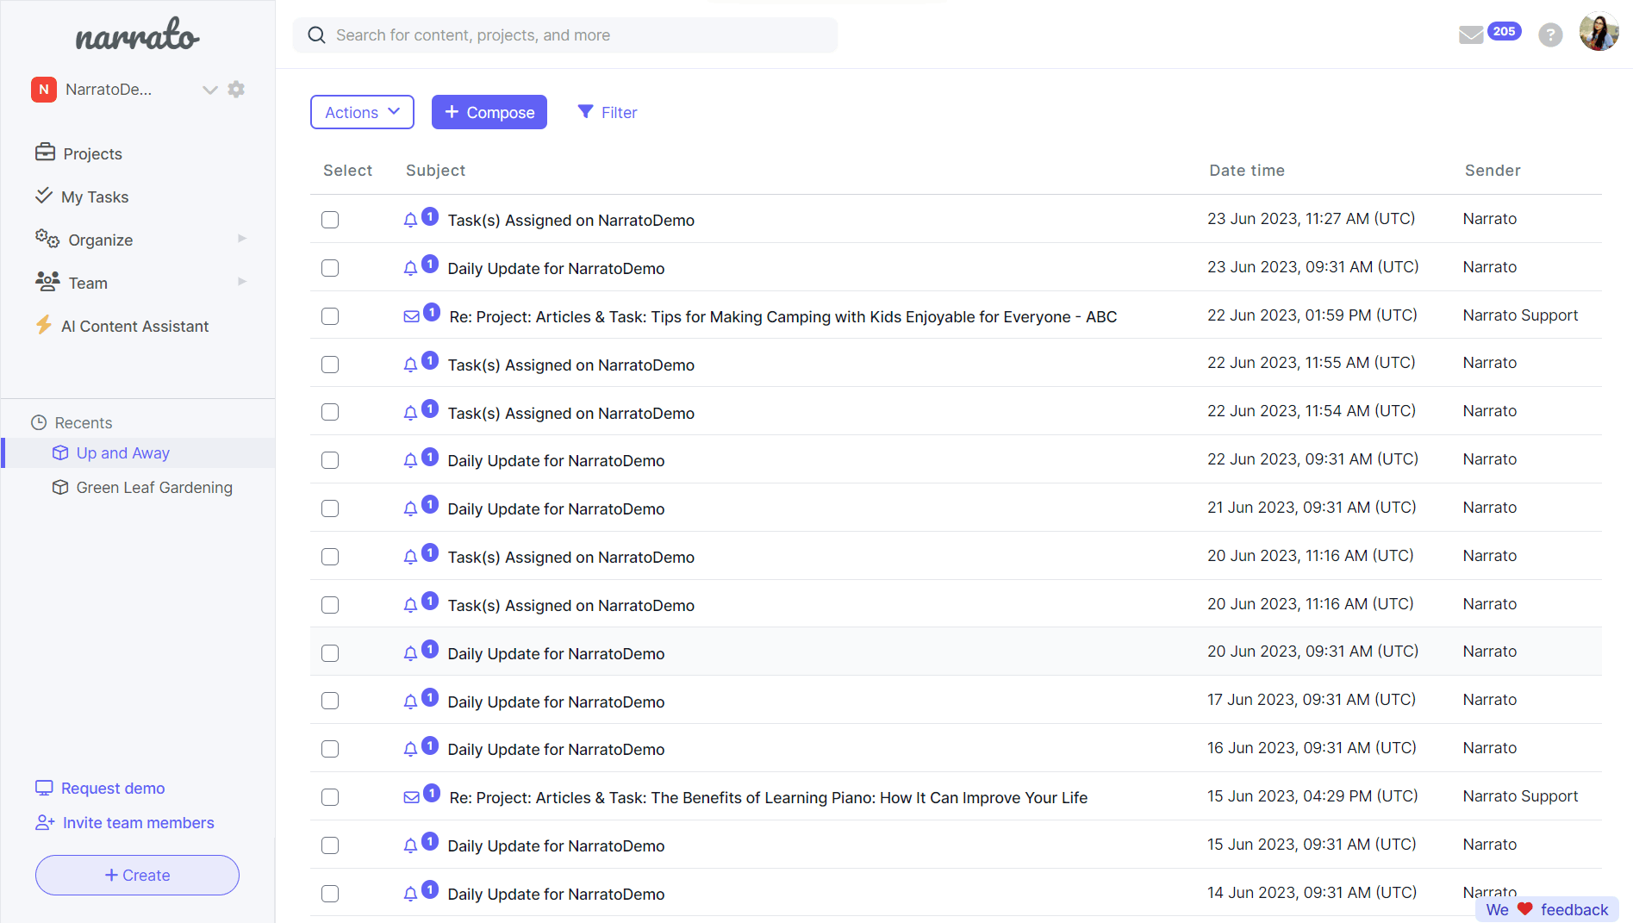Click the Projects briefcase icon

[45, 153]
